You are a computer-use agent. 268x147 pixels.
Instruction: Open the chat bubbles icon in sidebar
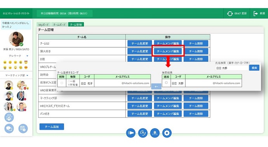click(x=9, y=128)
